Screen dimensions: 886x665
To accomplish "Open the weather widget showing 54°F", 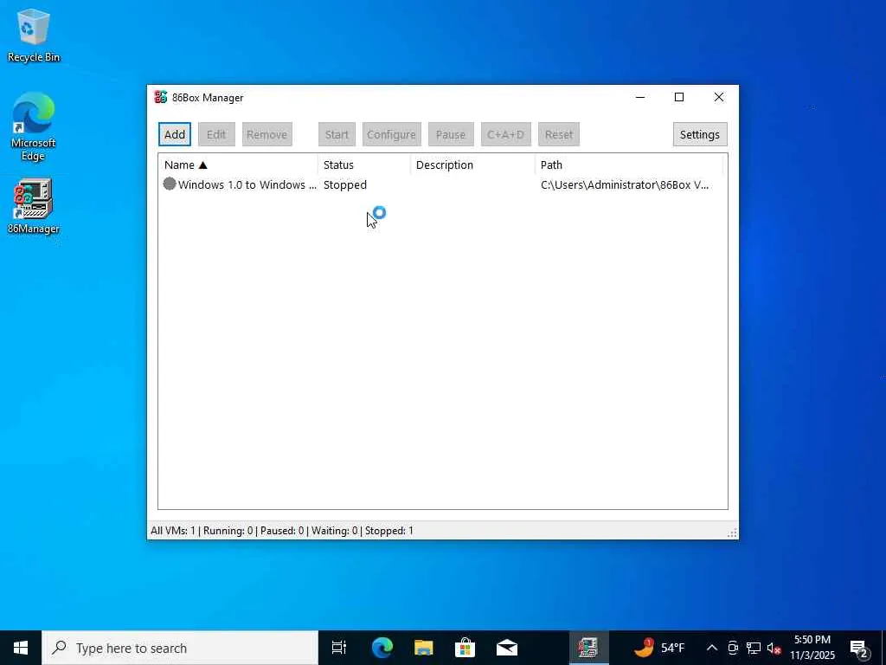I will 658,648.
